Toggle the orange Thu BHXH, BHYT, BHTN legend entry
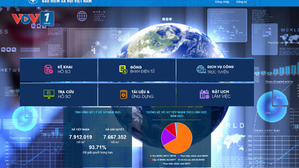Image resolution: width=299 pixels, height=168 pixels. (163, 156)
